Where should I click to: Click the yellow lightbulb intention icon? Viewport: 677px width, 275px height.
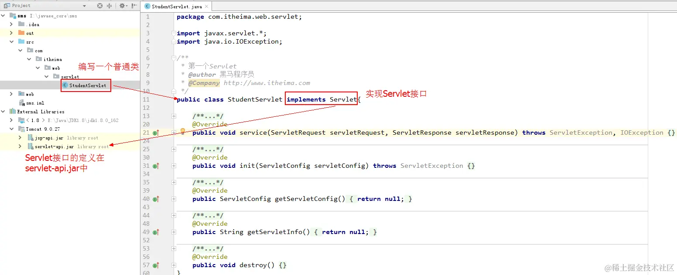tap(183, 131)
